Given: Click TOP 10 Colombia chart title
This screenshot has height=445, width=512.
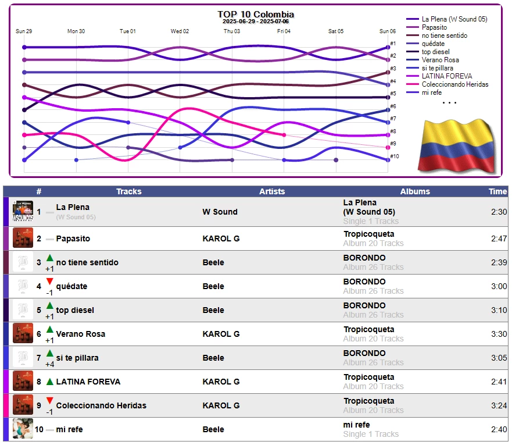Looking at the screenshot, I should 256,15.
